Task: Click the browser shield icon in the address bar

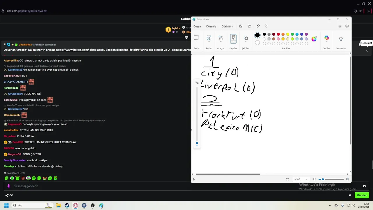Action: 355,11
